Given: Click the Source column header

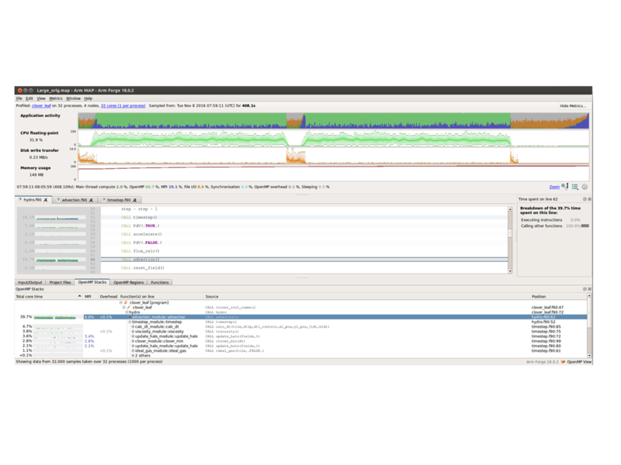Looking at the screenshot, I should (366, 297).
